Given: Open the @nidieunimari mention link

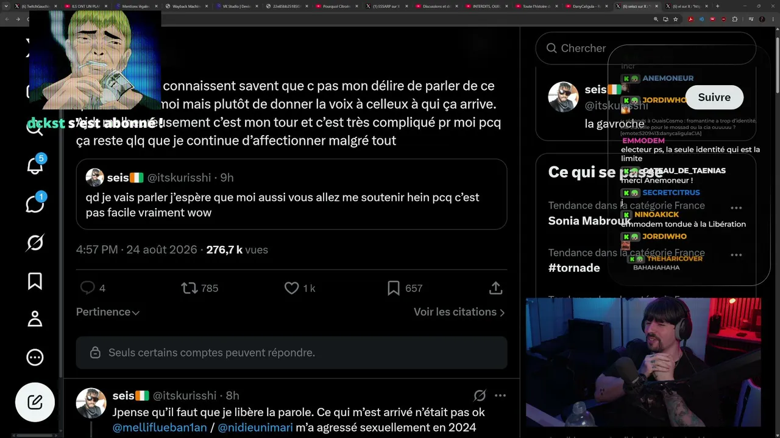Looking at the screenshot, I should 255,428.
